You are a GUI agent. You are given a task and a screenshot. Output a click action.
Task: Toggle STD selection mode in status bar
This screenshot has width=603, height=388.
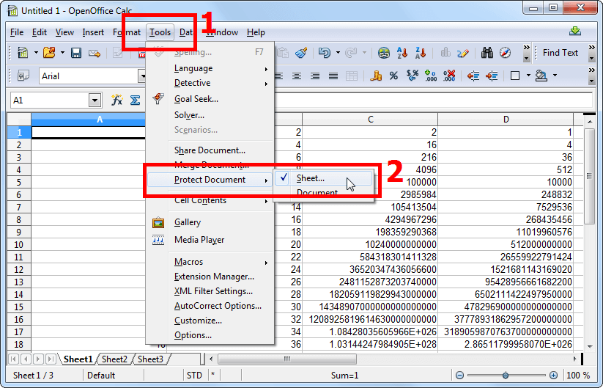point(193,376)
